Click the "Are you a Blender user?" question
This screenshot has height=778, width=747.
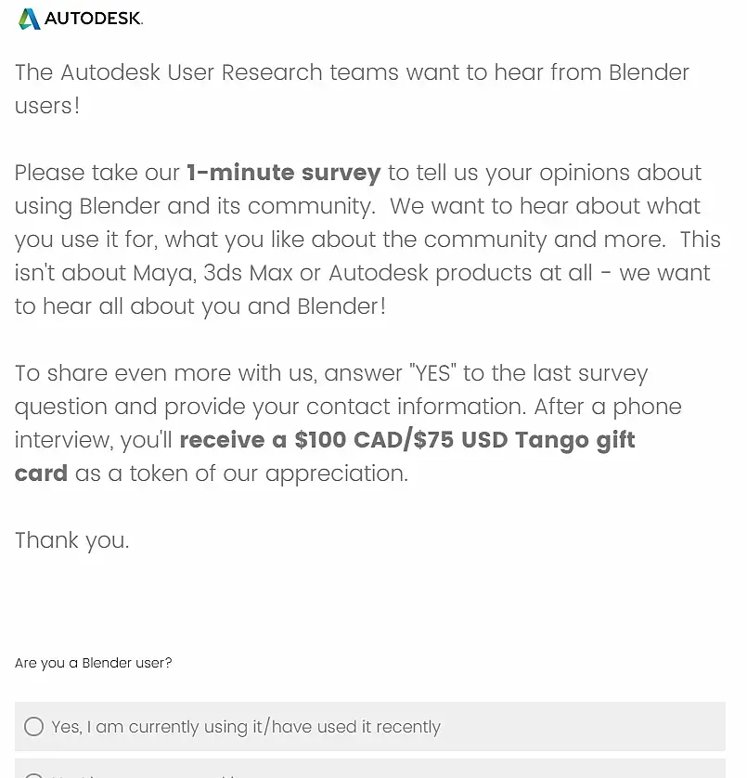tap(93, 663)
